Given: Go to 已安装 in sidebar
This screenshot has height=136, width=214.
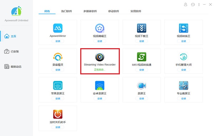Looking at the screenshot, I should 11,51.
